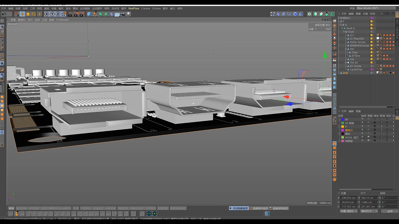Click the object manager search icon
This screenshot has height=224, width=399.
click(x=385, y=14)
